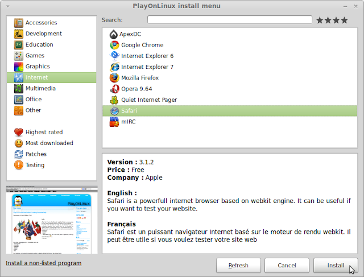Image resolution: width=364 pixels, height=277 pixels.
Task: Click the Games controller icon
Action: tap(19, 56)
